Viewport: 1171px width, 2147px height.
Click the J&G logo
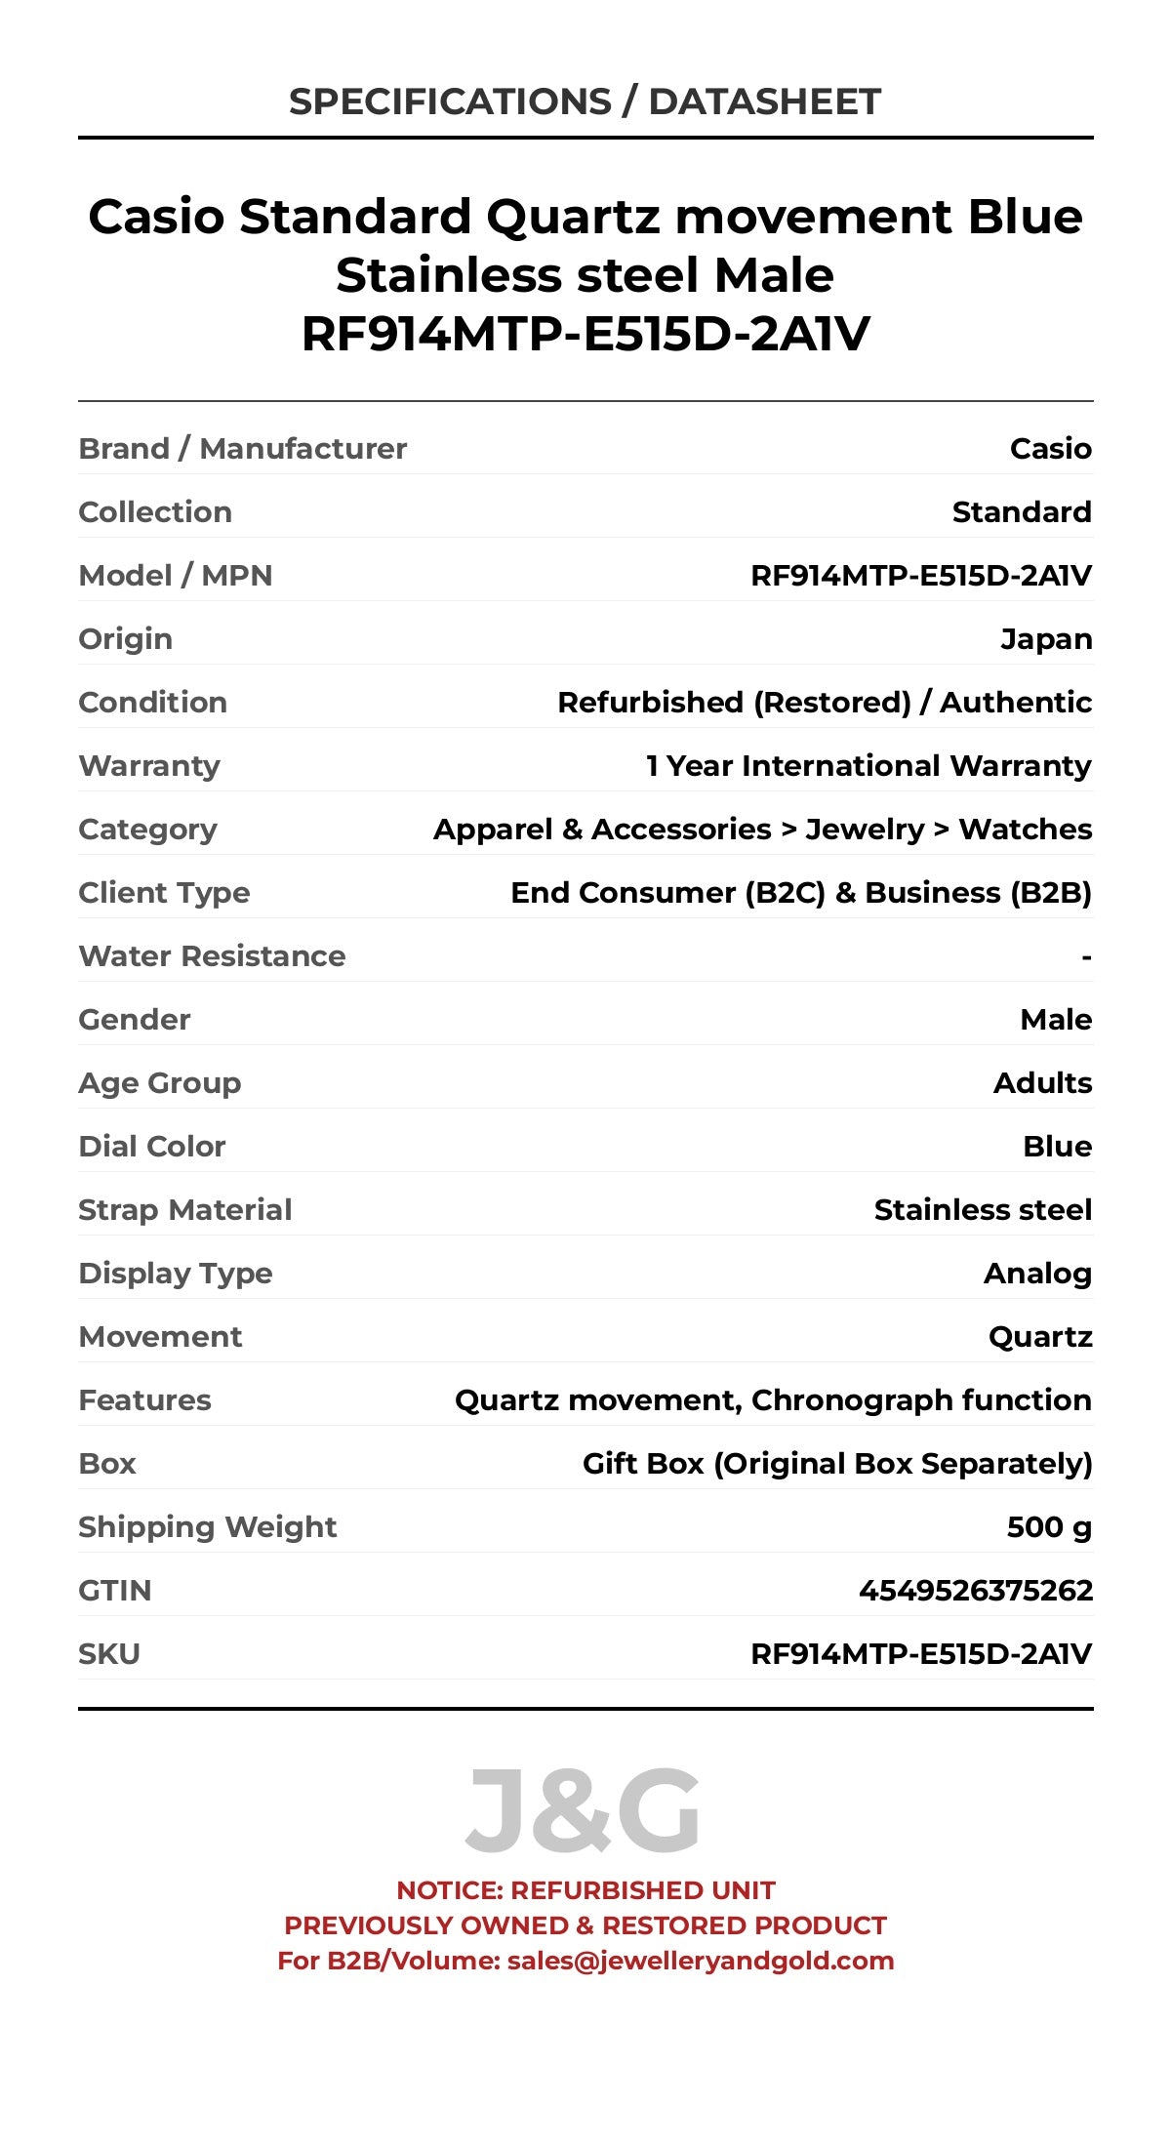tap(584, 1811)
